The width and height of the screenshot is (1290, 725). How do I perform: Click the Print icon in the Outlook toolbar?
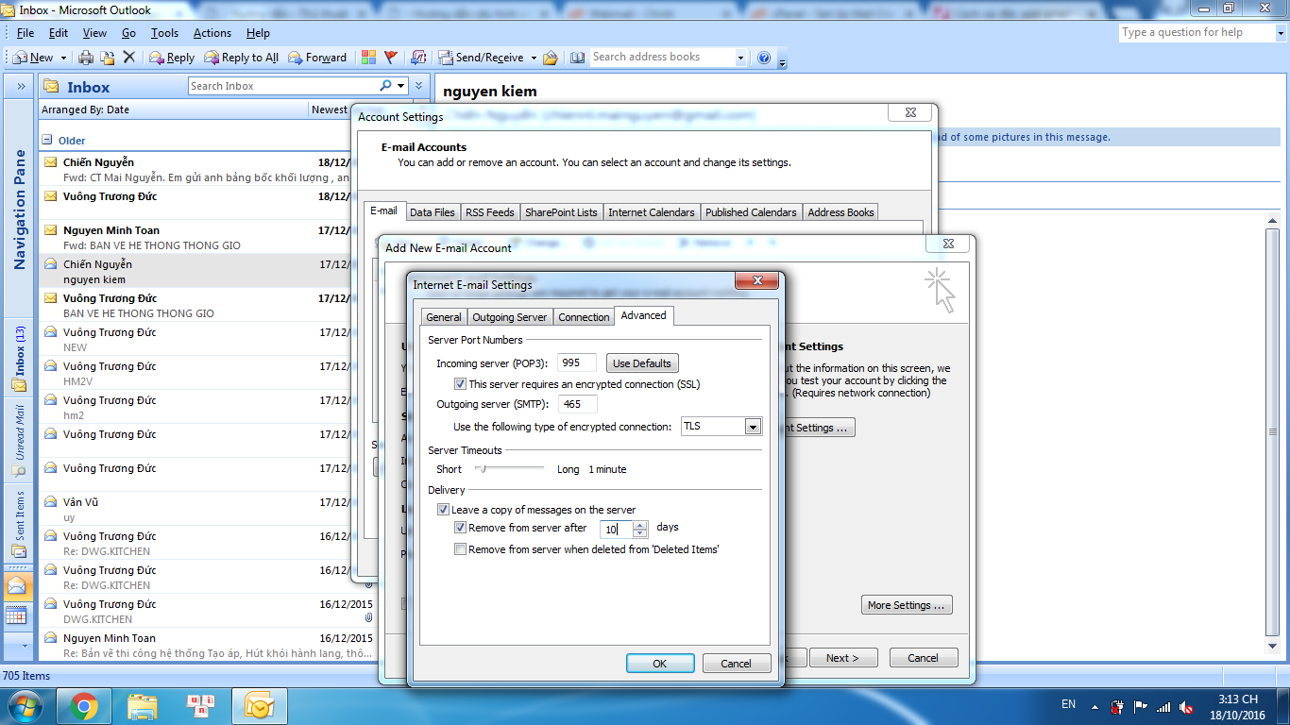point(86,58)
